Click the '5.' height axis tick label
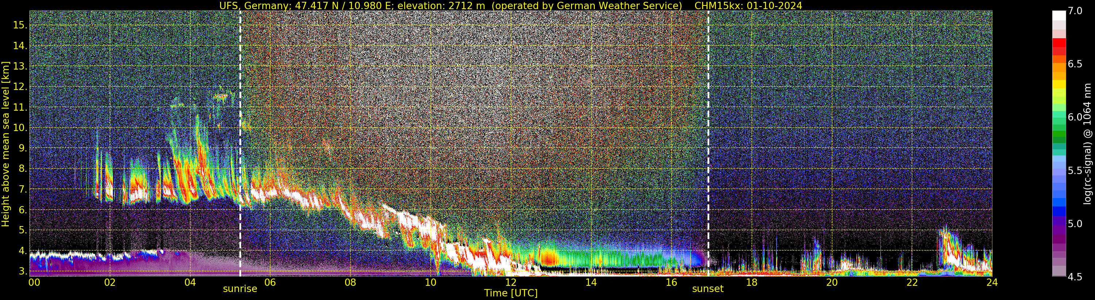 click(23, 230)
